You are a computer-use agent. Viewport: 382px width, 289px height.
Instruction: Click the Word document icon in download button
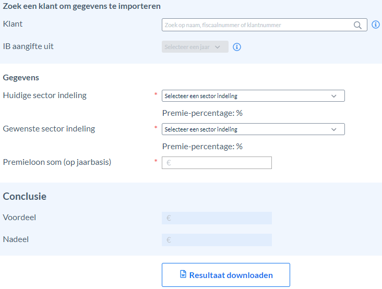(183, 274)
